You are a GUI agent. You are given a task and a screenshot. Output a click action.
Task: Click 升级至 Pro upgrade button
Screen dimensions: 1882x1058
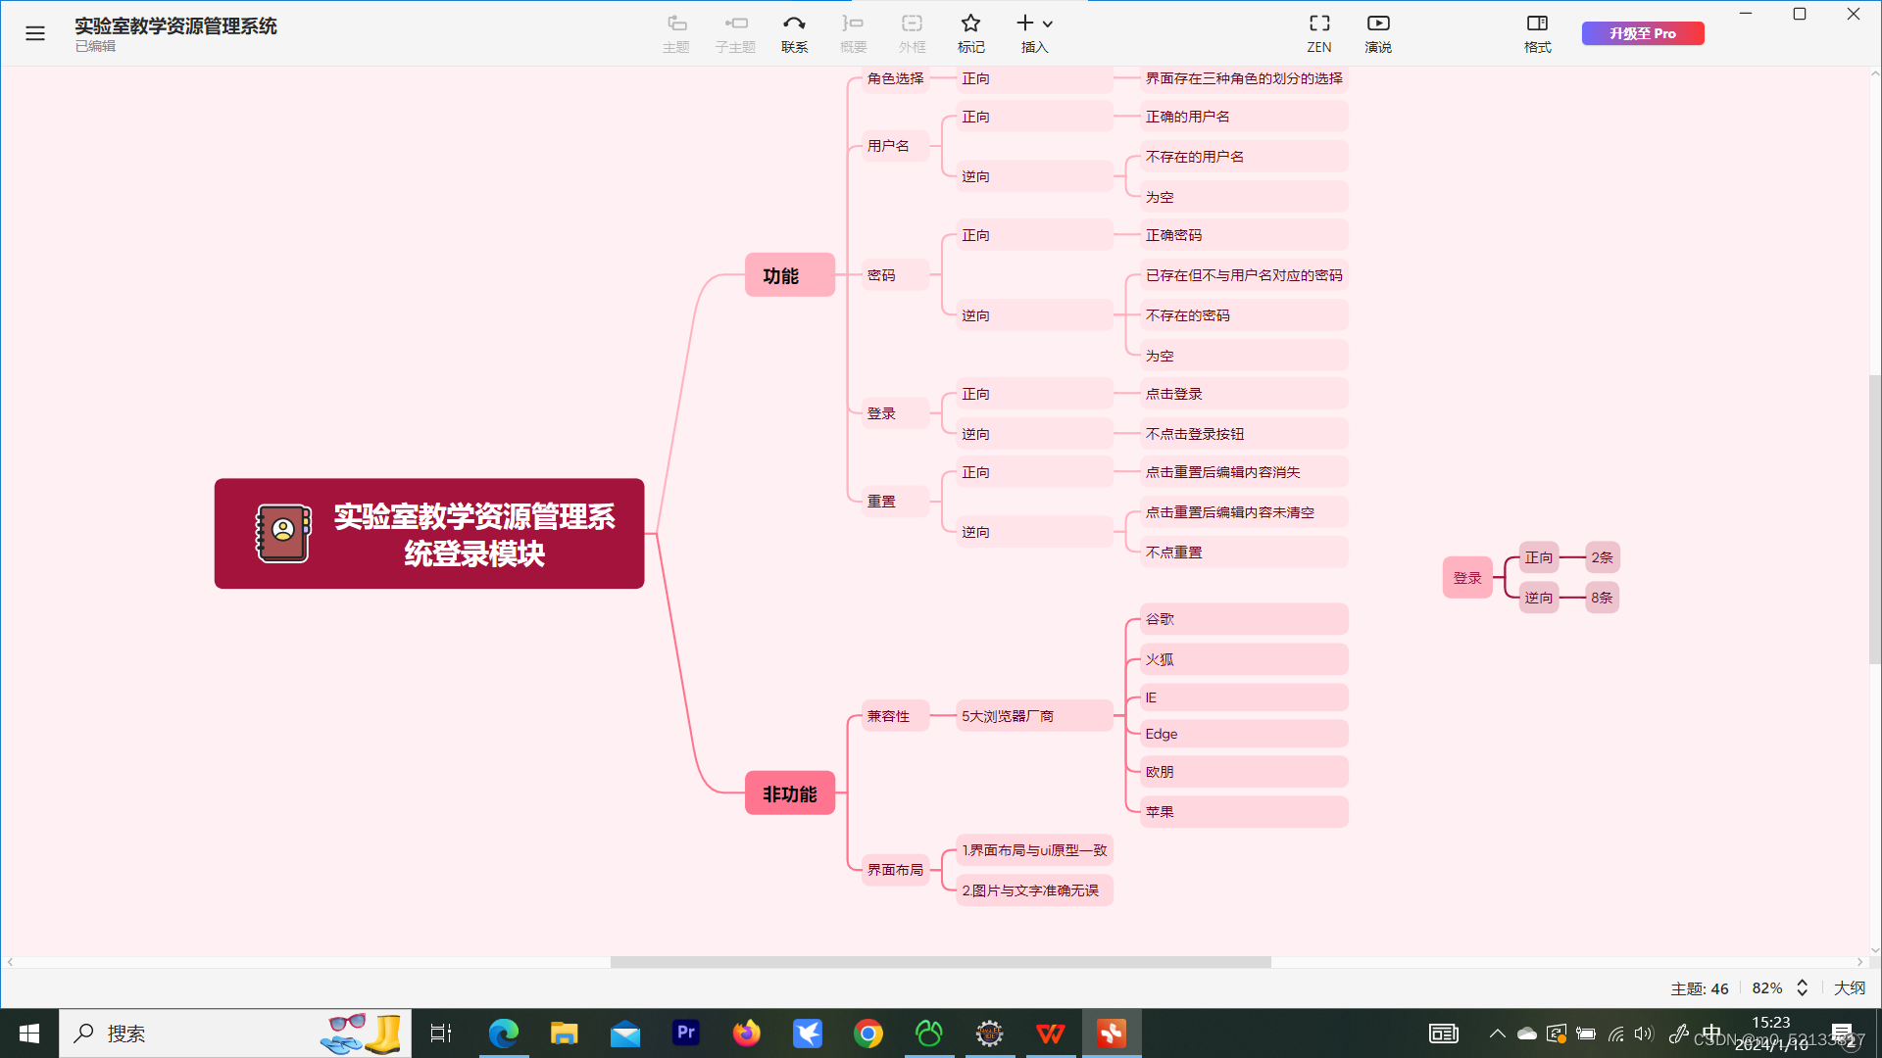click(x=1642, y=32)
